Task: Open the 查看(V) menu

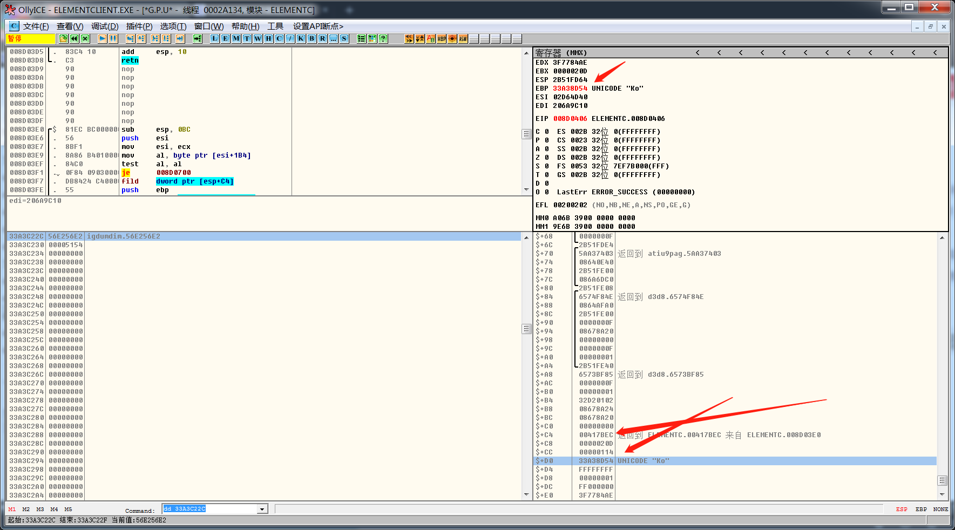Action: tap(70, 26)
